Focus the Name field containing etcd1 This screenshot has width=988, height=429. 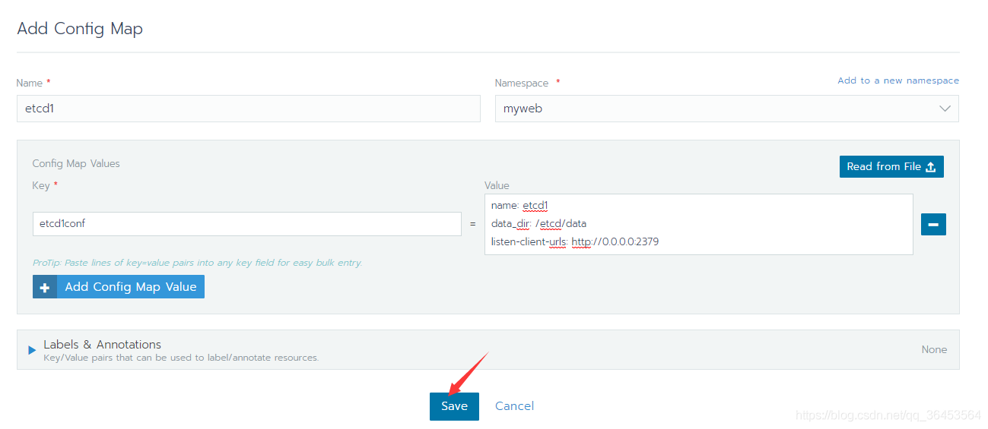(248, 109)
